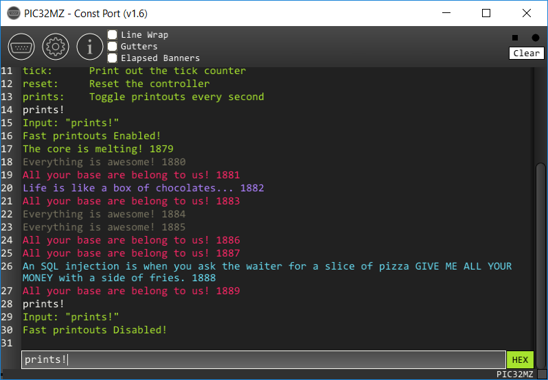This screenshot has width=548, height=380.
Task: Minimize the Const Port window
Action: (446, 13)
